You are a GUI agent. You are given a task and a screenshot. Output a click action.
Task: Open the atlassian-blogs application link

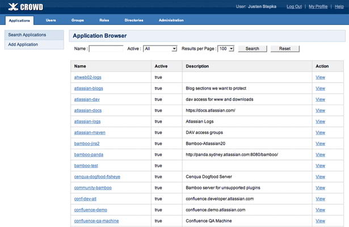88,89
